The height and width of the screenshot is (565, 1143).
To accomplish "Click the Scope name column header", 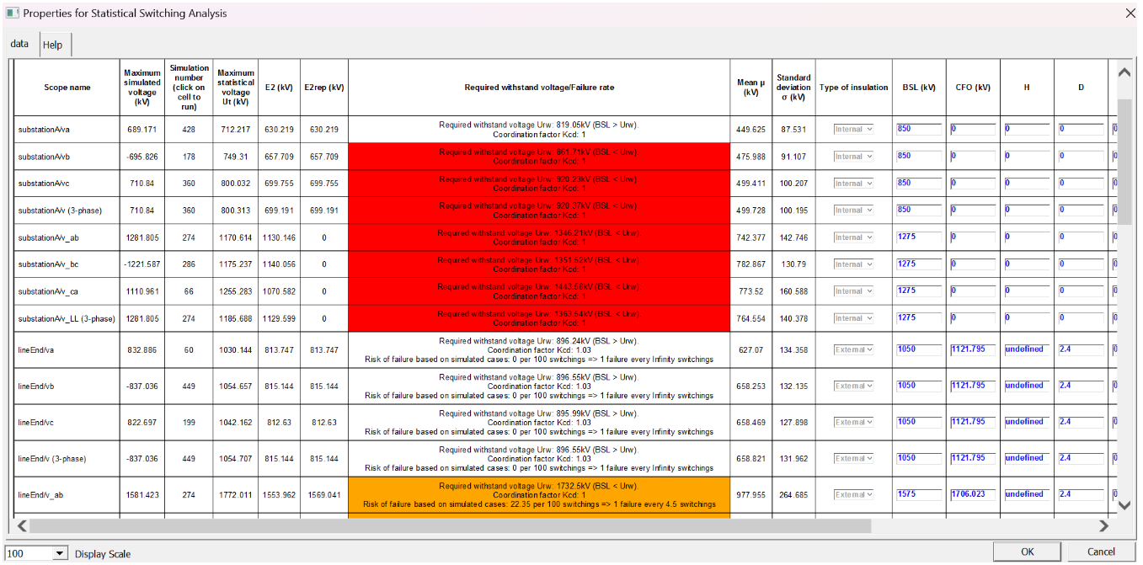I will [67, 88].
